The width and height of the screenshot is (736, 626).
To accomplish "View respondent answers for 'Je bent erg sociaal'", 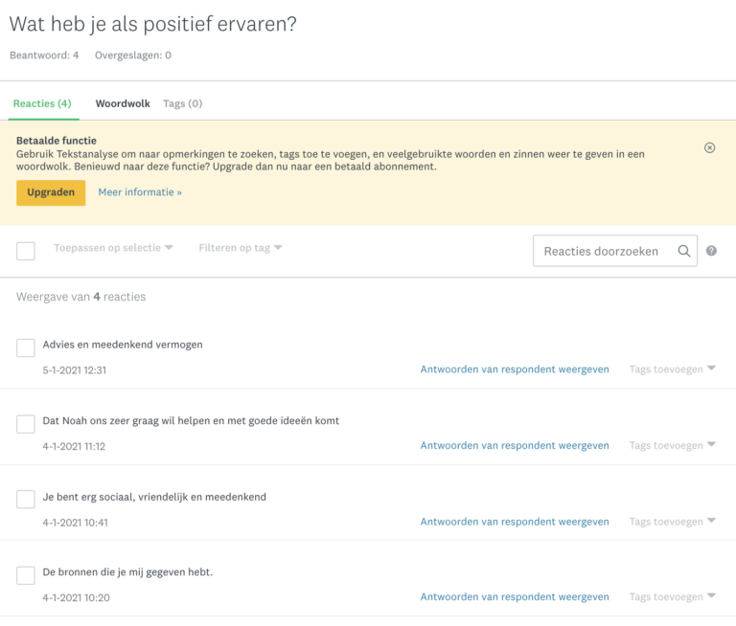I will tap(515, 522).
